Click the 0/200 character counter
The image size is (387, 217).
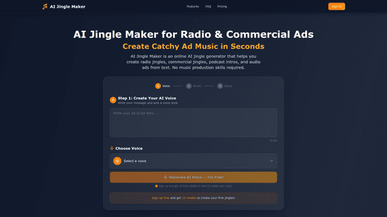273,140
